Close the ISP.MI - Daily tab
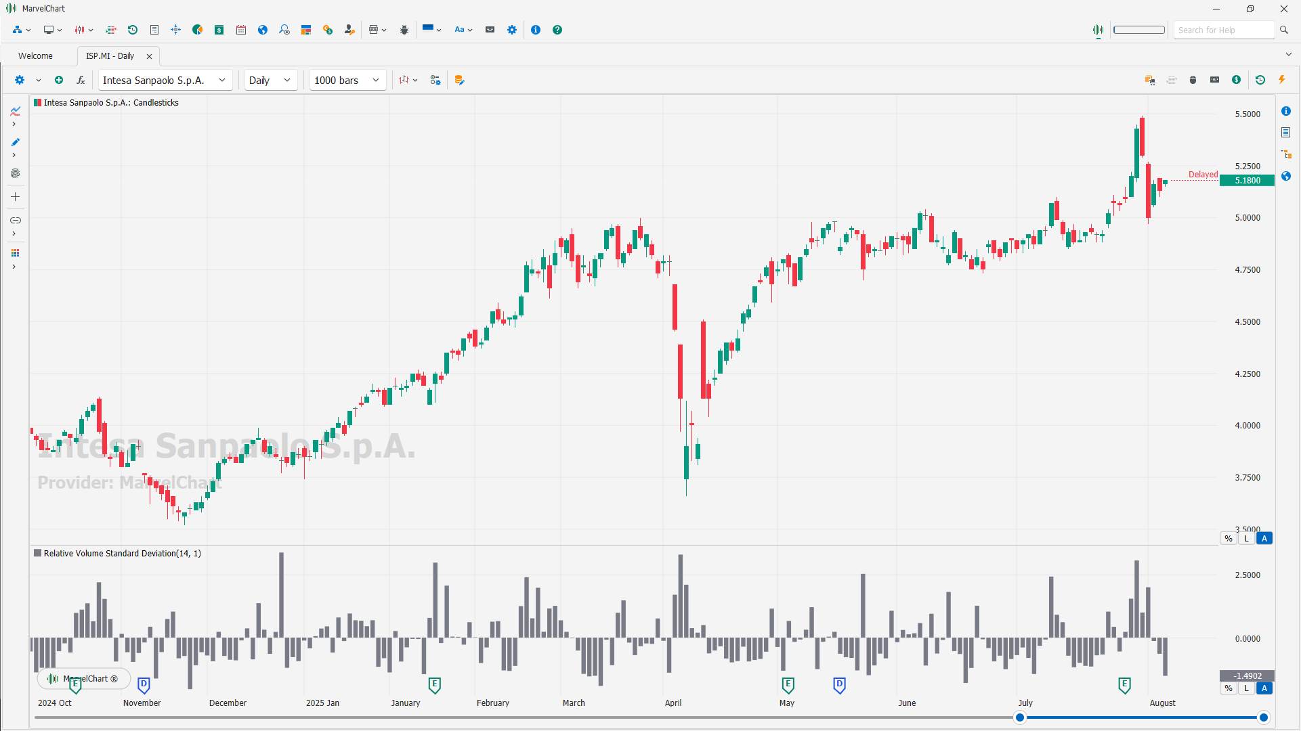1301x731 pixels. [x=150, y=56]
